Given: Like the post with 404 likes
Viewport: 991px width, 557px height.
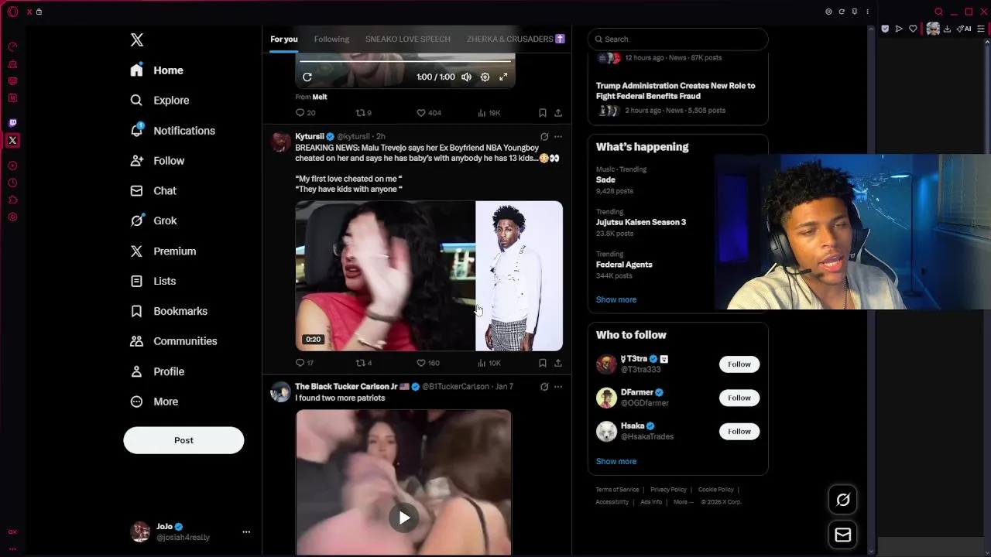Looking at the screenshot, I should click(429, 113).
